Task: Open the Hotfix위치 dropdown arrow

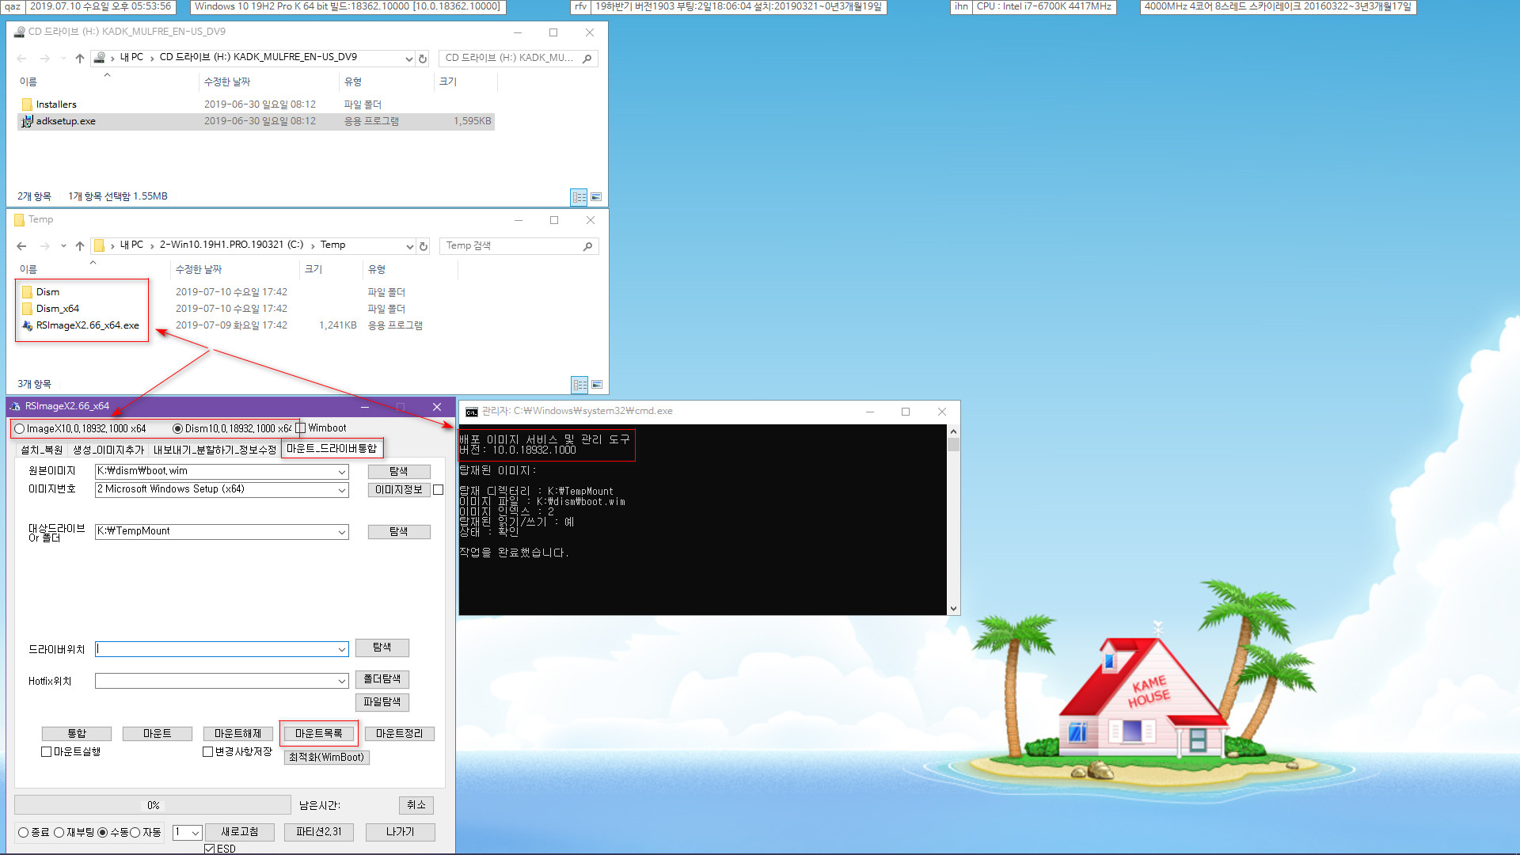Action: point(342,681)
